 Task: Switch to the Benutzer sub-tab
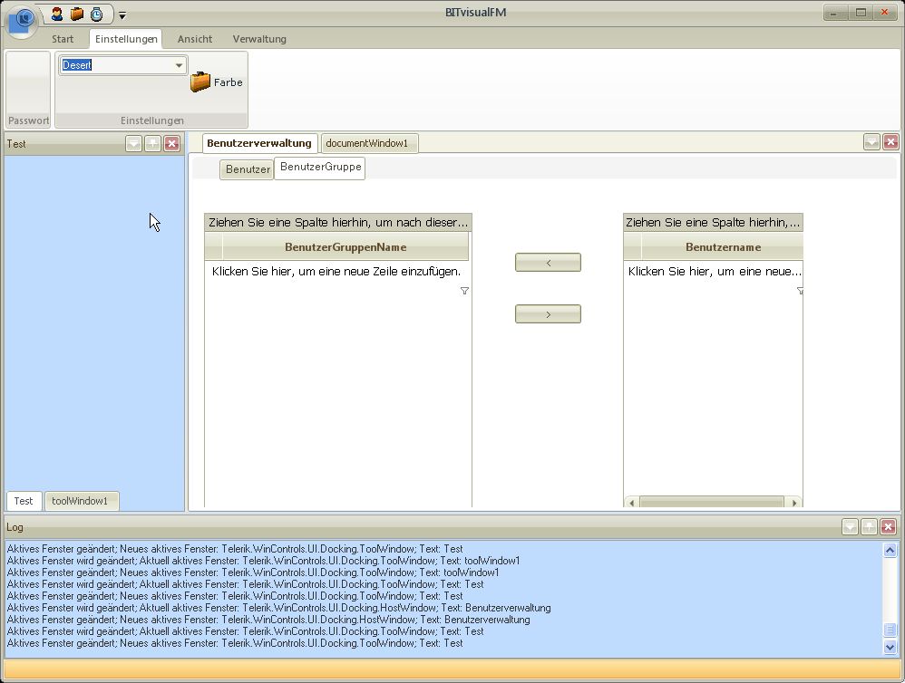pos(248,169)
